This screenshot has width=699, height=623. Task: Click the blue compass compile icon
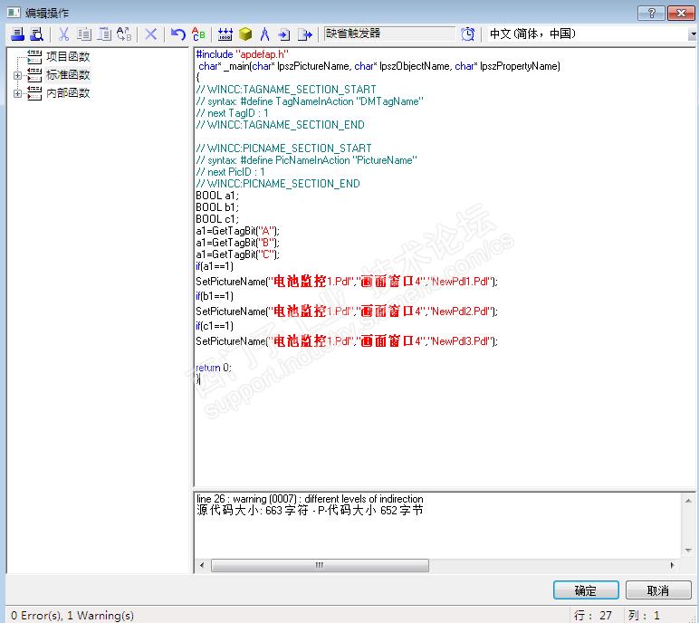tap(264, 34)
